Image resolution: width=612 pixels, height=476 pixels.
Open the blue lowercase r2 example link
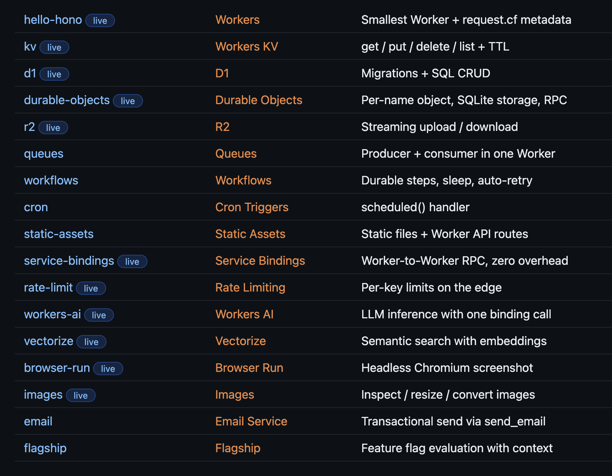coord(29,127)
